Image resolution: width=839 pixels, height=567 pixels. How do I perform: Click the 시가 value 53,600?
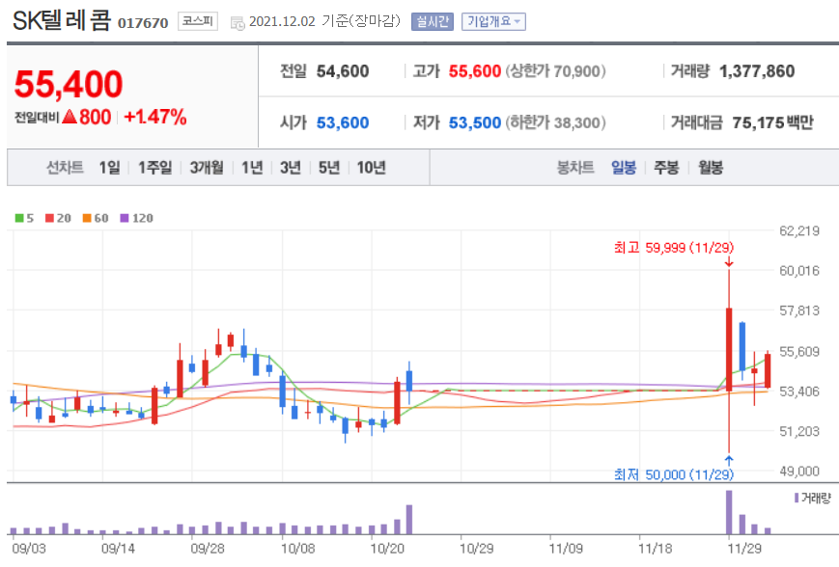pyautogui.click(x=343, y=122)
